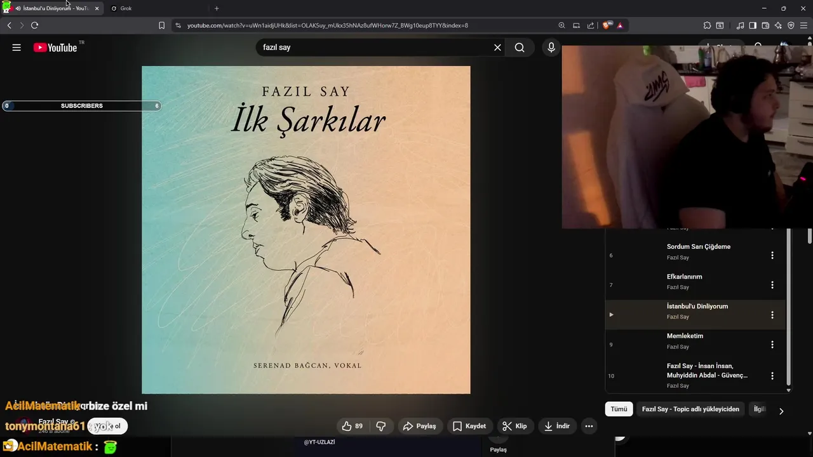Open the Leo AI sparkle toolbar icon
Image resolution: width=813 pixels, height=457 pixels.
tap(778, 25)
